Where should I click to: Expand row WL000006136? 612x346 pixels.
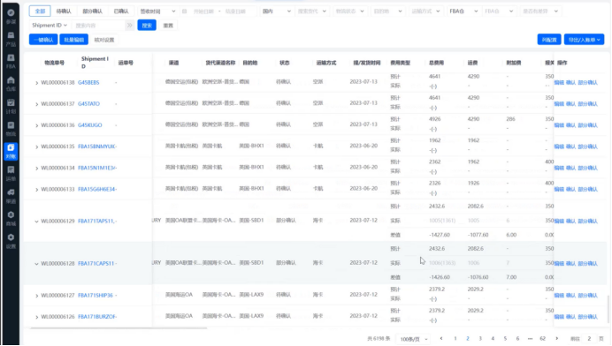[36, 125]
